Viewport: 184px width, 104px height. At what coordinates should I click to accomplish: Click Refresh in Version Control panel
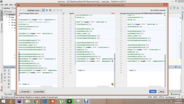coord(5,70)
